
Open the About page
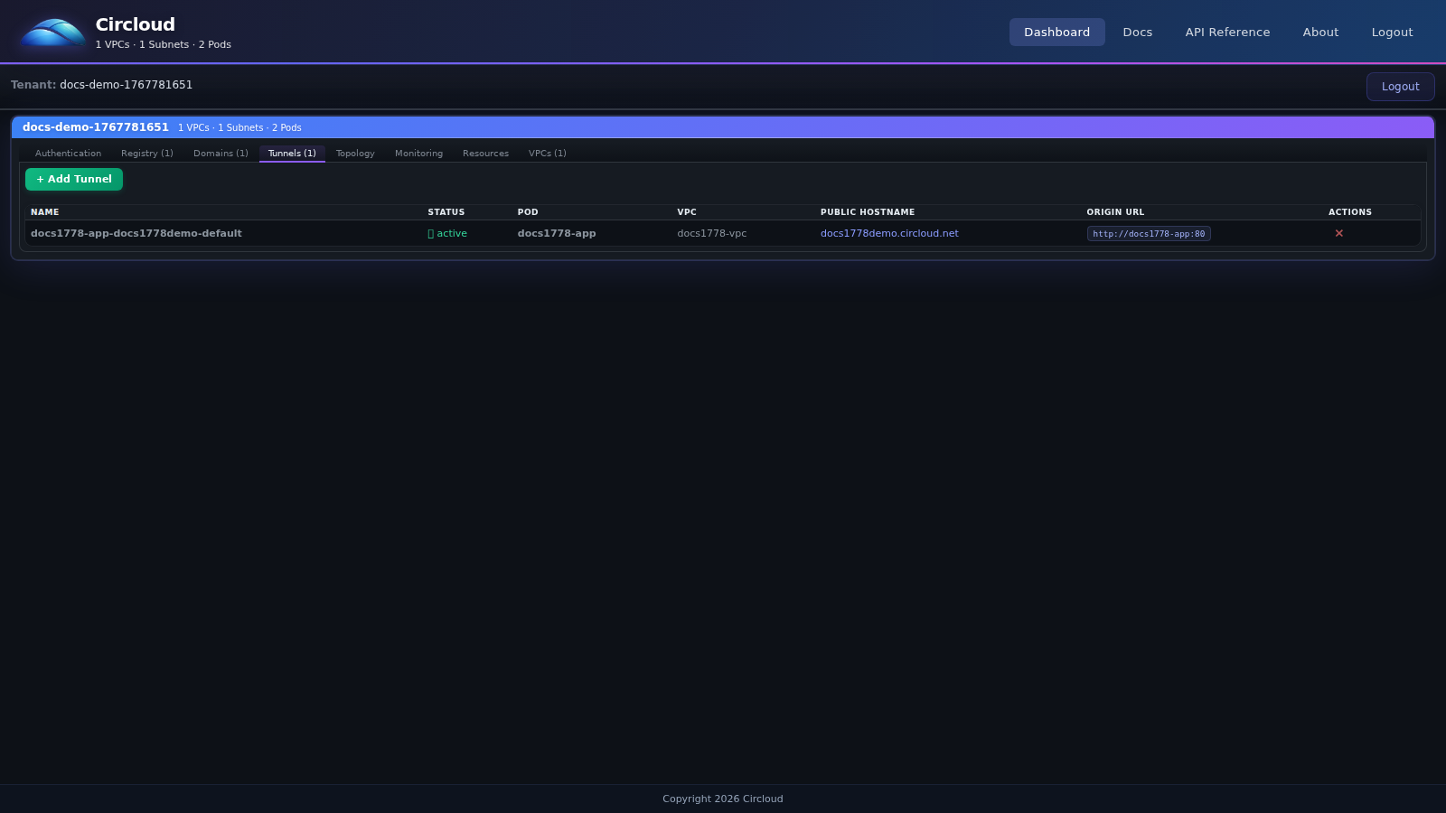coord(1319,33)
